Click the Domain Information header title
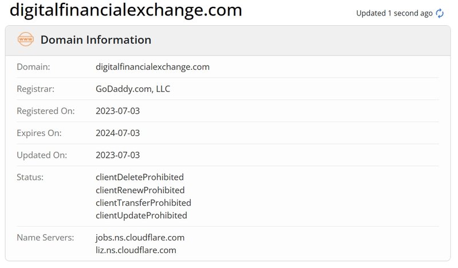The width and height of the screenshot is (458, 268). [96, 40]
